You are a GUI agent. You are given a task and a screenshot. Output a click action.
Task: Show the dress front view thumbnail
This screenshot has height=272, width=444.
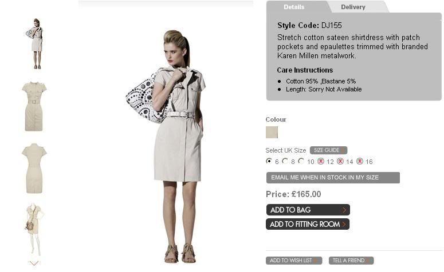[x=34, y=106]
